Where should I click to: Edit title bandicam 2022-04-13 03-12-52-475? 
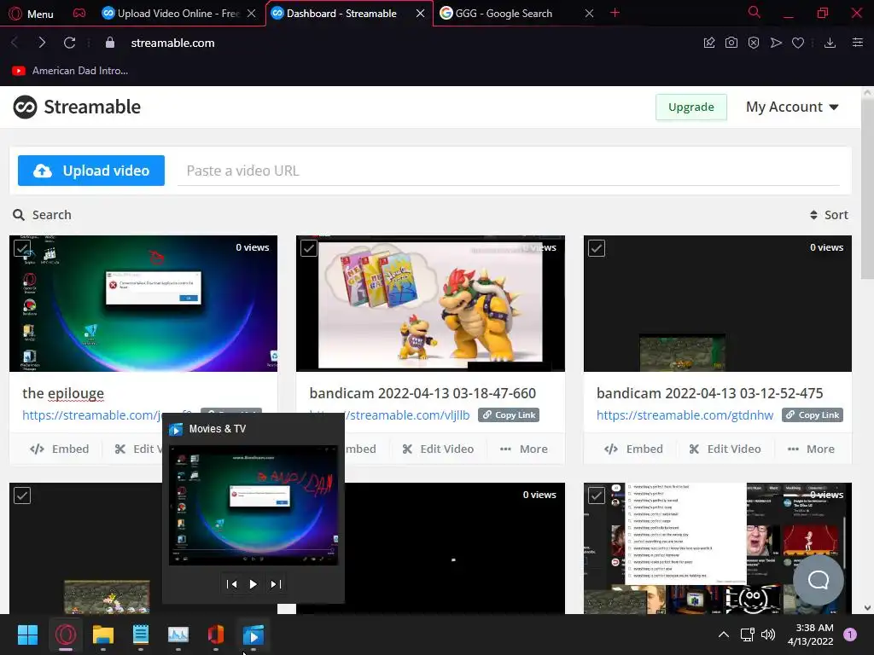709,393
